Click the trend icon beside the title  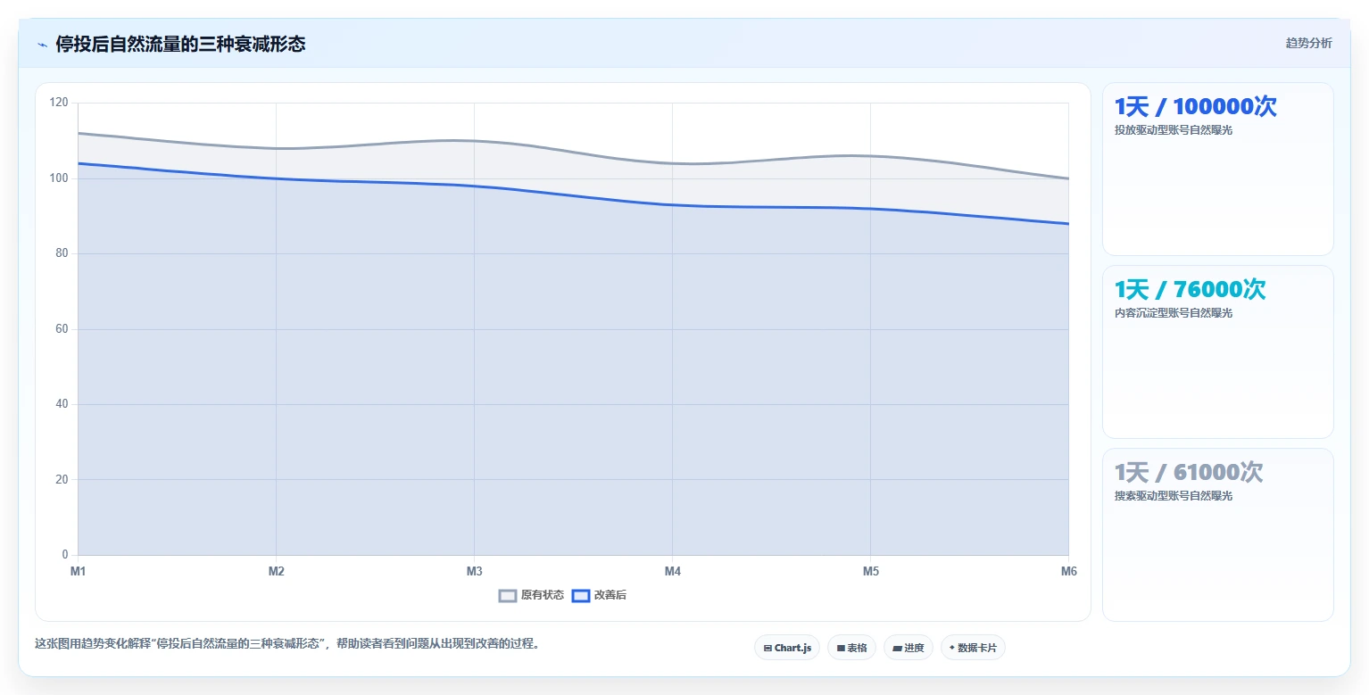[43, 45]
